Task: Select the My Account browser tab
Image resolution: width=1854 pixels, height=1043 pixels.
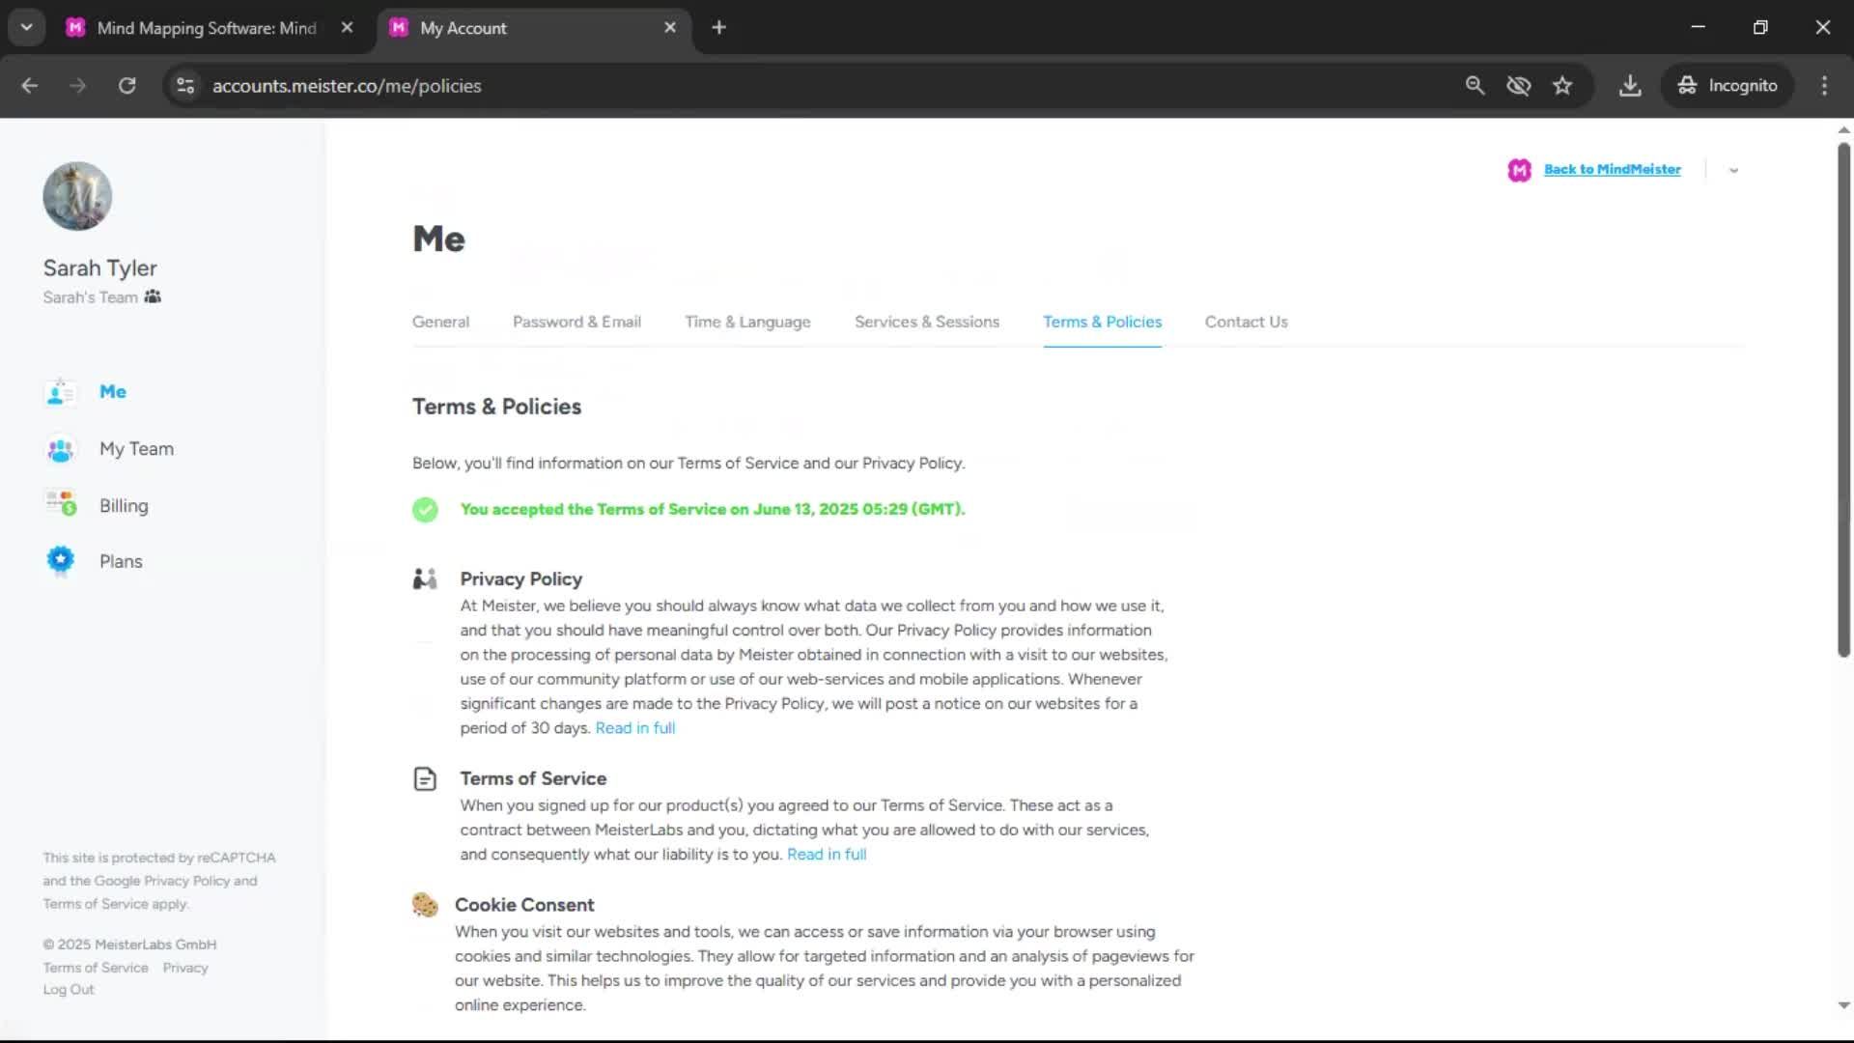Action: point(534,28)
